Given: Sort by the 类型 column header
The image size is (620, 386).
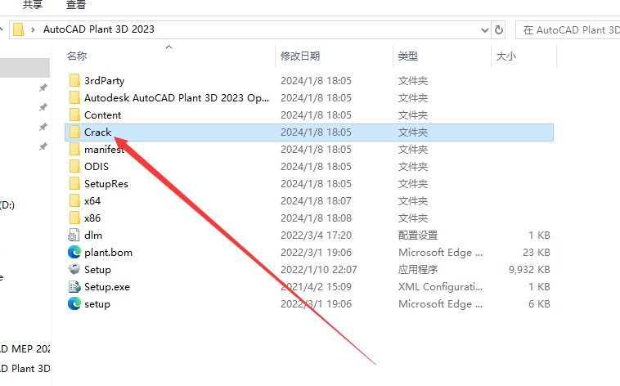Looking at the screenshot, I should (407, 56).
